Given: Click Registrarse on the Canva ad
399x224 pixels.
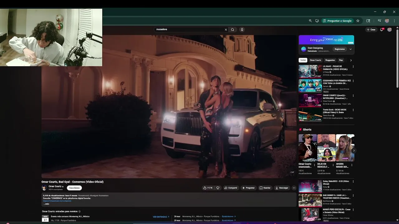Looking at the screenshot, I should click(x=339, y=49).
